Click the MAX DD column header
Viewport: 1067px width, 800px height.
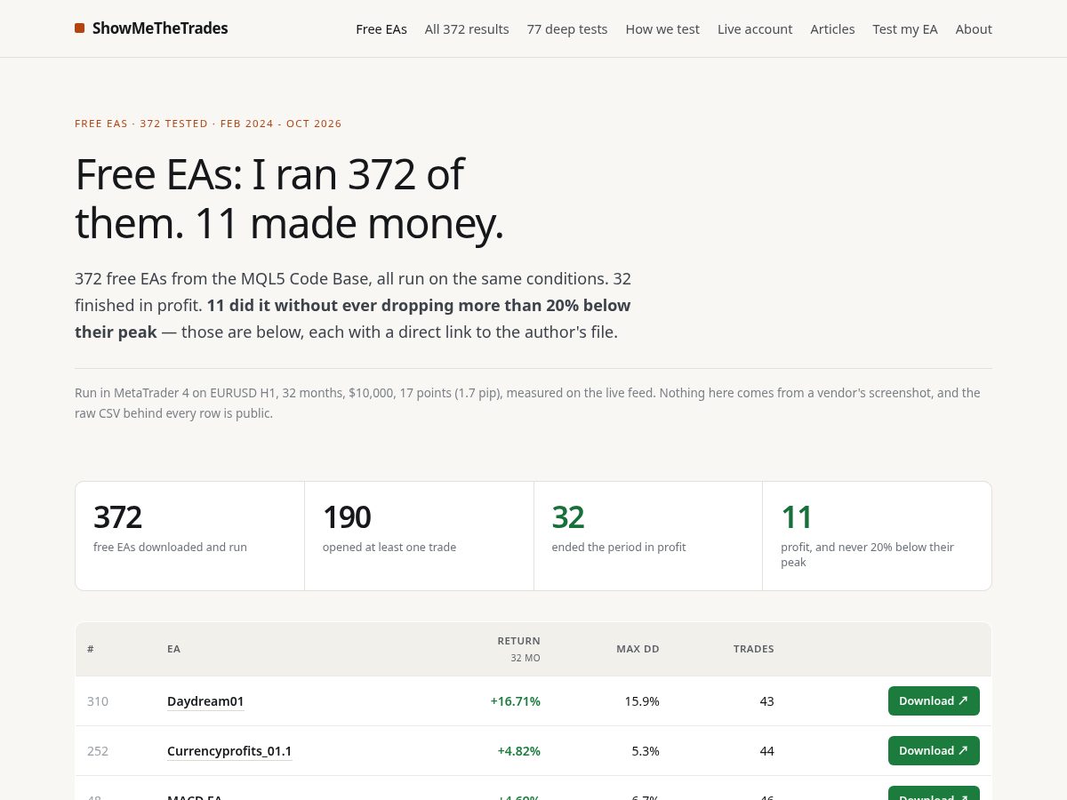tap(638, 649)
